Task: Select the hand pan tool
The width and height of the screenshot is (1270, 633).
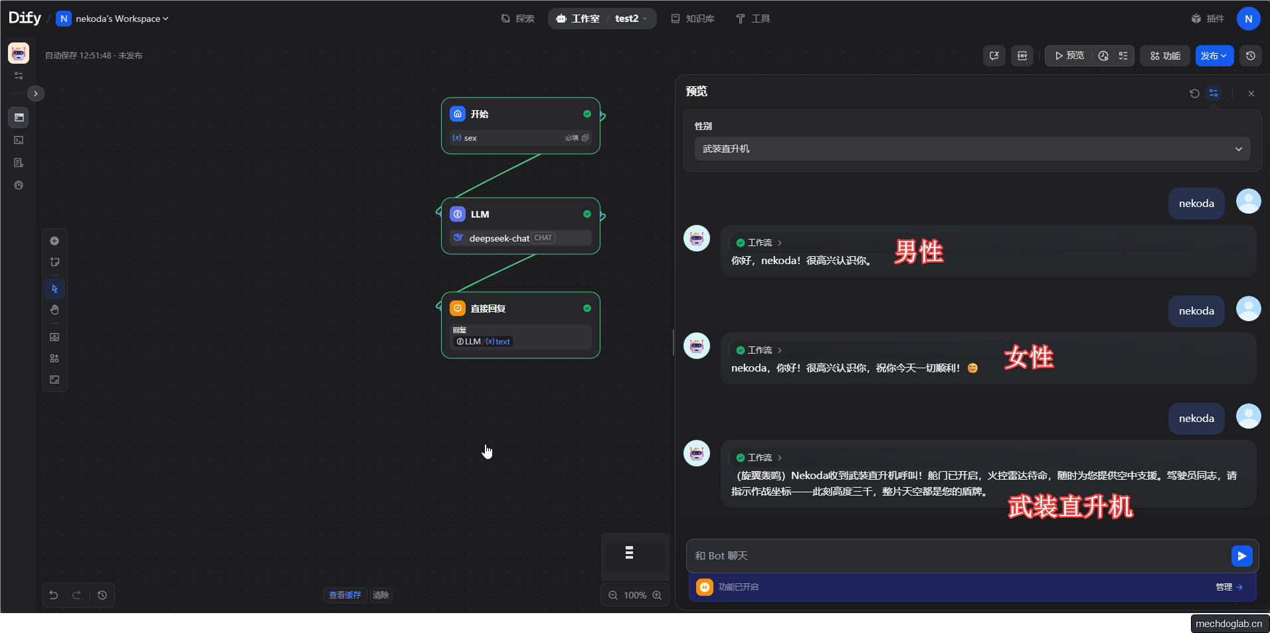Action: tap(54, 310)
